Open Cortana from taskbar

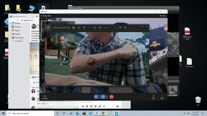(x=57, y=113)
